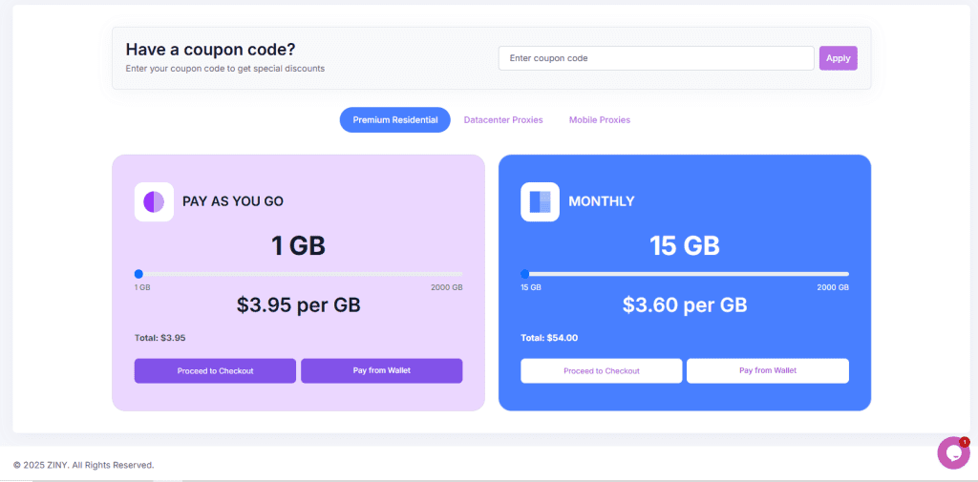Select the Mobile Proxies tab

coord(600,119)
